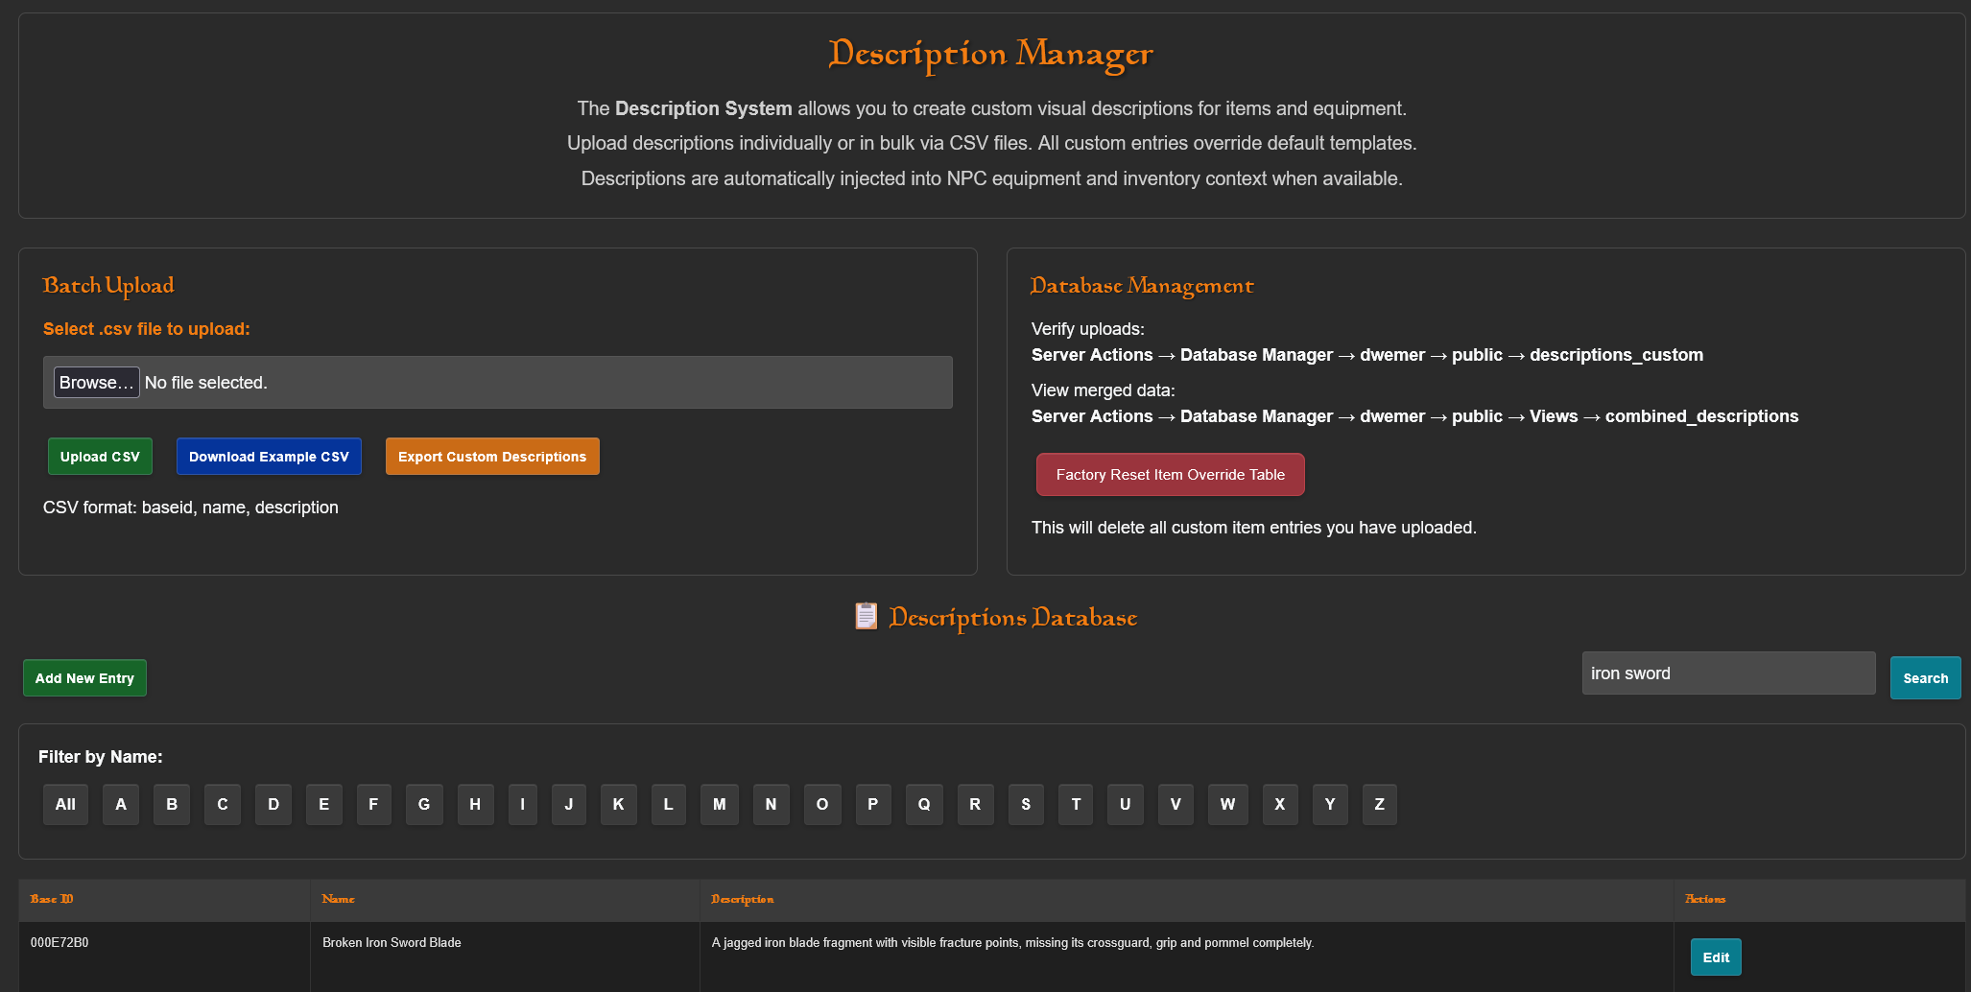This screenshot has height=992, width=1971.
Task: Choose letter I in name filter
Action: 522,804
